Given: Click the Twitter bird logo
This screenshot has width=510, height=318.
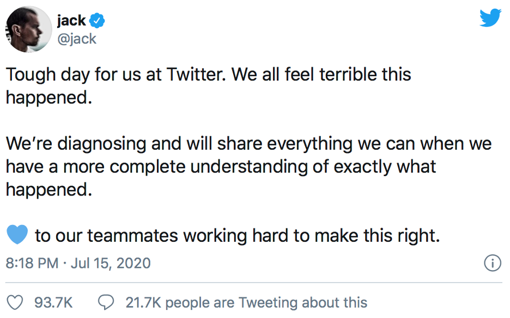Looking at the screenshot, I should [x=490, y=17].
